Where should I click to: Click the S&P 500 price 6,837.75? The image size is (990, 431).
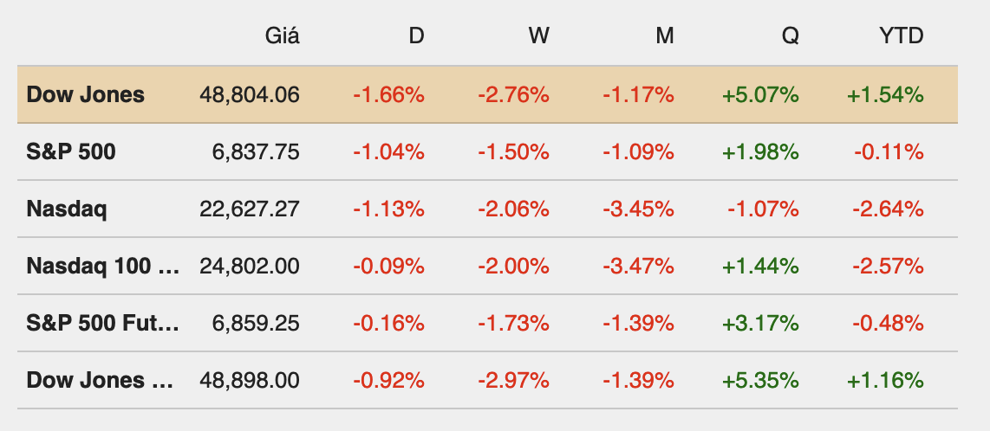[x=256, y=151]
